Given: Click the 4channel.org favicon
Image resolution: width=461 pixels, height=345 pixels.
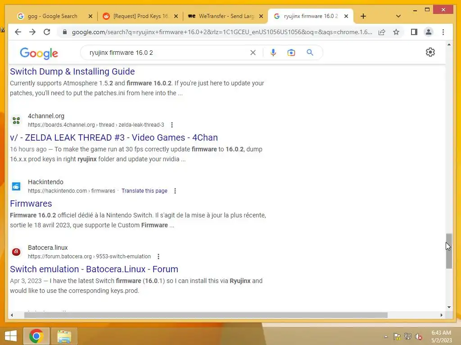Looking at the screenshot, I should click(16, 120).
